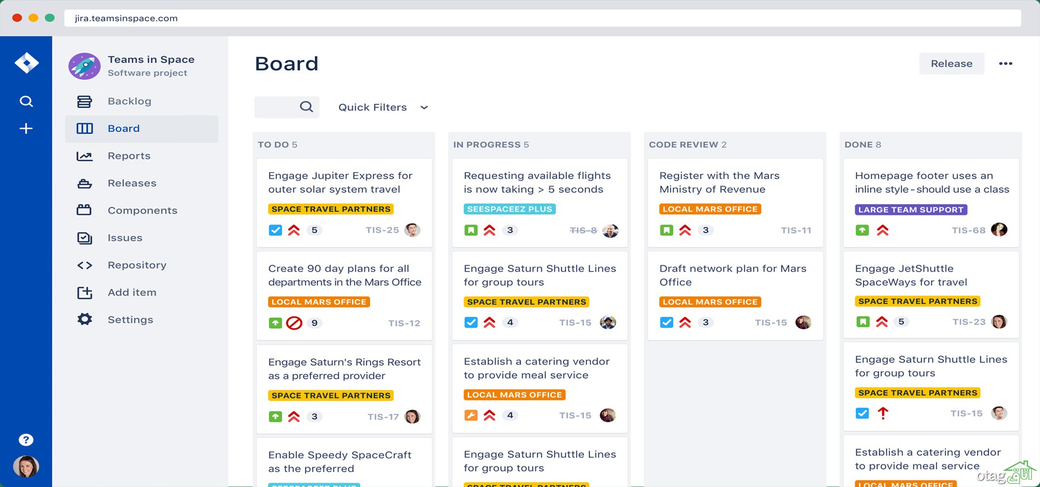Click the "5" story points badge on TIS-23
The width and height of the screenshot is (1040, 487).
coord(901,321)
